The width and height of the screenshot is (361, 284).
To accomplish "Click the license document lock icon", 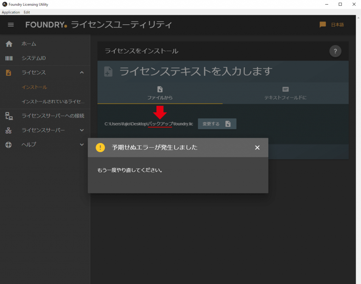I will click(x=8, y=73).
